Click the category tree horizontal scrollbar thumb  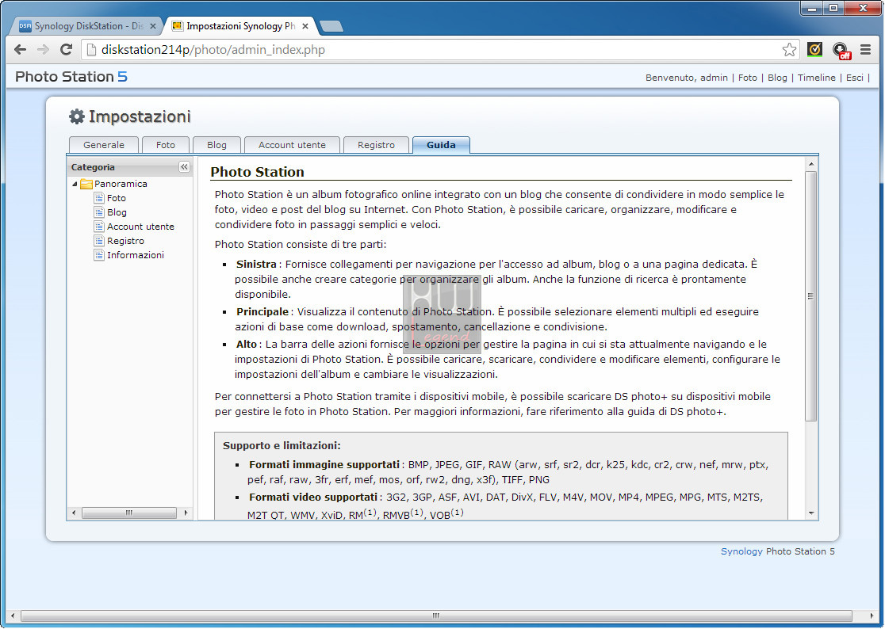(x=128, y=513)
